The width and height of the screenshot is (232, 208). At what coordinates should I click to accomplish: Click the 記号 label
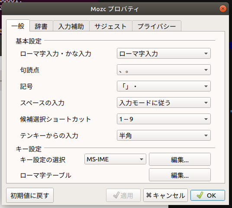coord(26,86)
